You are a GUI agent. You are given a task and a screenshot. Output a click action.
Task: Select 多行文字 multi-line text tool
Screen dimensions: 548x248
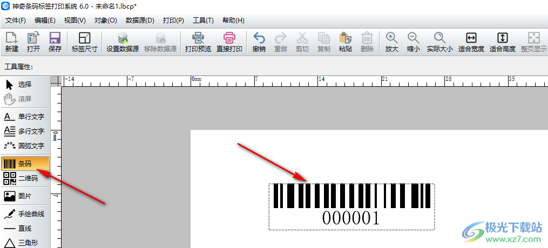click(x=25, y=131)
